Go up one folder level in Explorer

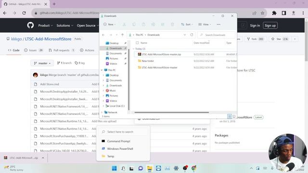pyautogui.click(x=122, y=35)
